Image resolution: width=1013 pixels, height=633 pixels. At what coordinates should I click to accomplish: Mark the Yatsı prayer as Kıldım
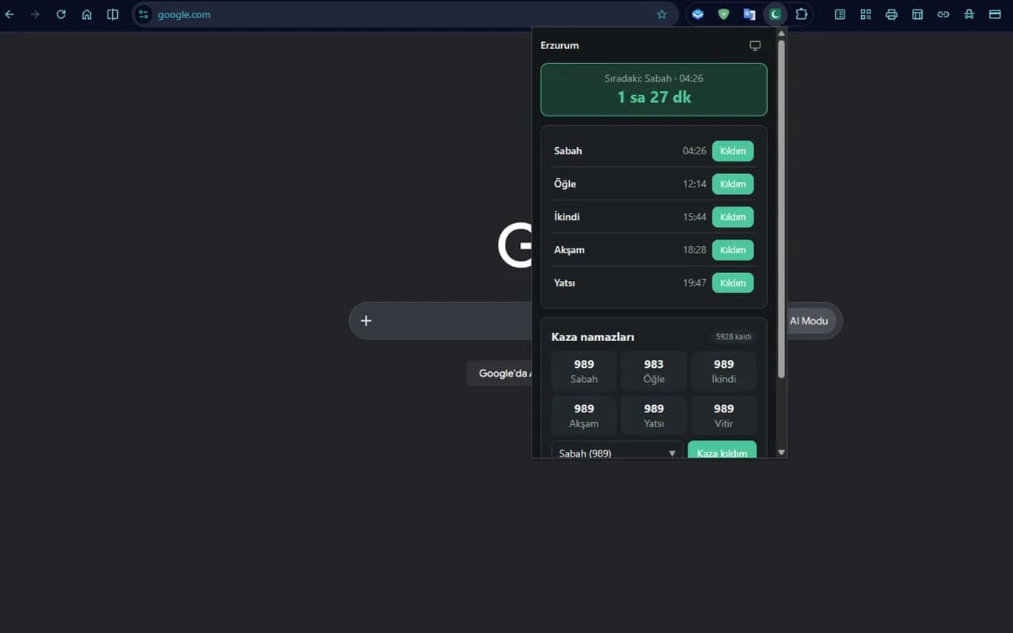pos(733,282)
